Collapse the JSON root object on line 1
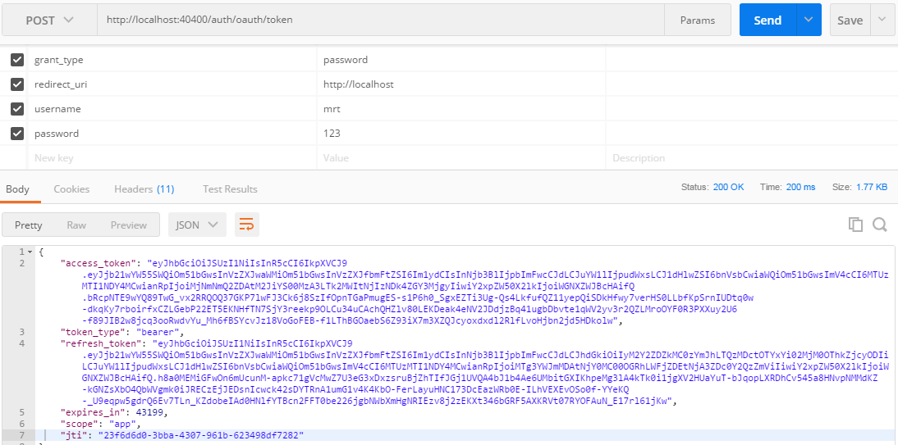This screenshot has width=898, height=445. pos(30,251)
